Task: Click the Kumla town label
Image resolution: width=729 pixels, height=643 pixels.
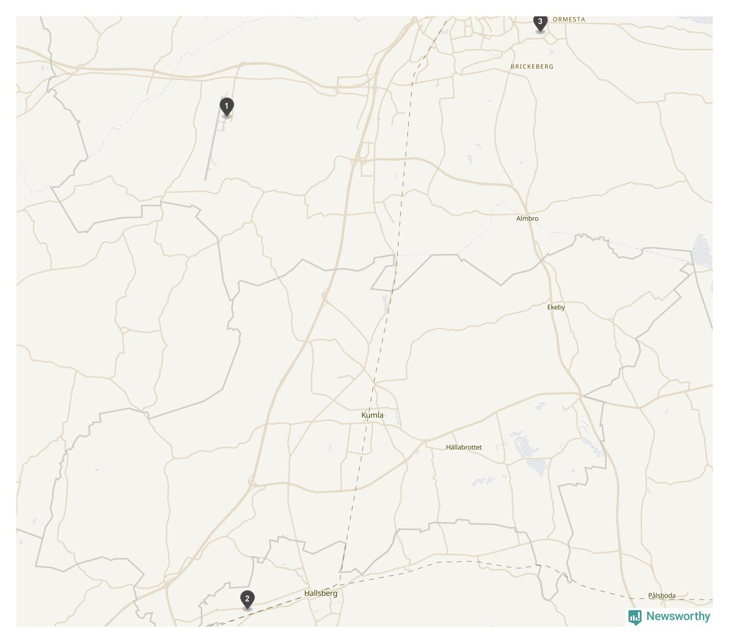Action: pyautogui.click(x=372, y=415)
